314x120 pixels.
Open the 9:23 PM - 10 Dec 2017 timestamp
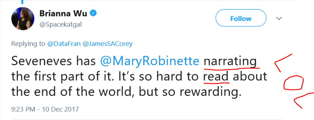click(x=45, y=109)
